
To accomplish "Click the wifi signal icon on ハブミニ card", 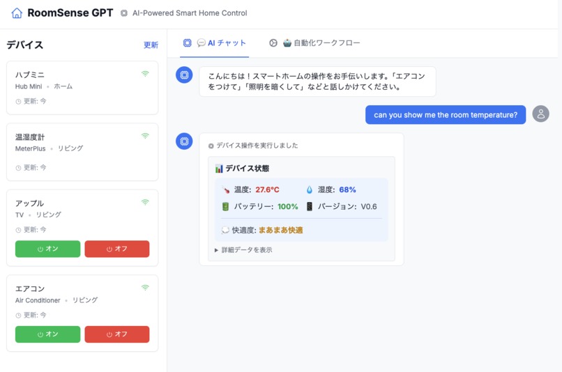I will 145,74.
